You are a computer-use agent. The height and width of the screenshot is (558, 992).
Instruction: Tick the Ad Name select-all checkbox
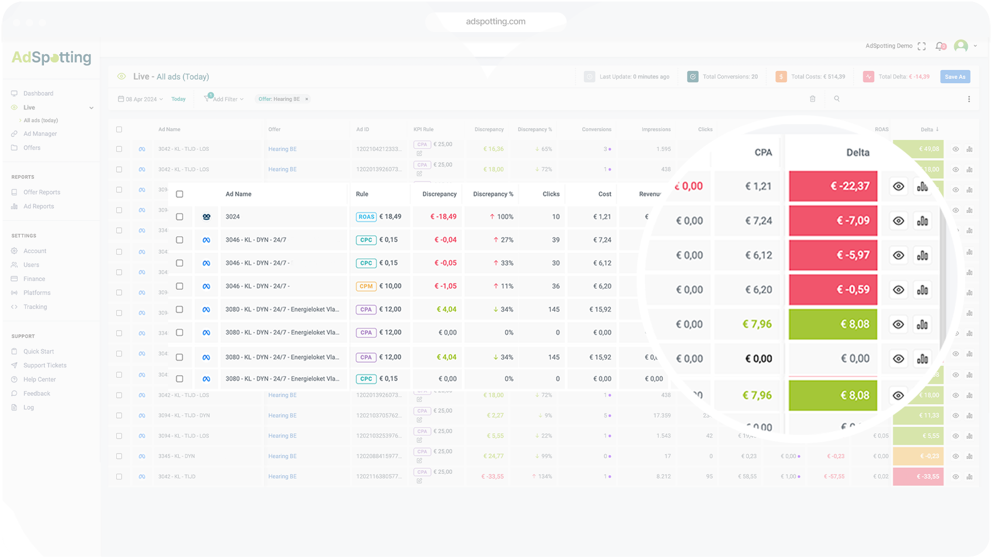pos(179,194)
